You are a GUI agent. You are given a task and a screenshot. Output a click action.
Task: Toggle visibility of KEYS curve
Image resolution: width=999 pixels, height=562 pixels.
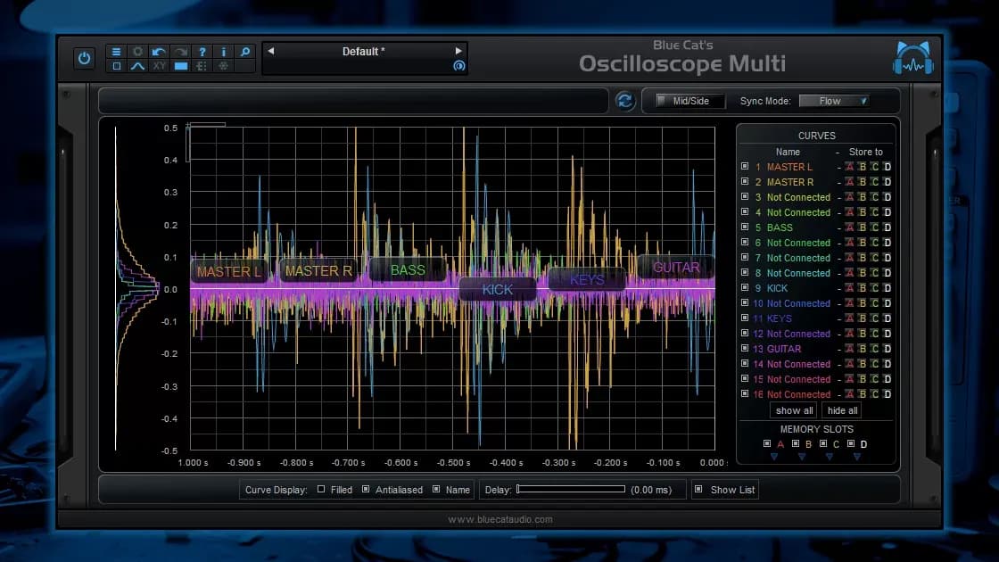[x=745, y=318]
